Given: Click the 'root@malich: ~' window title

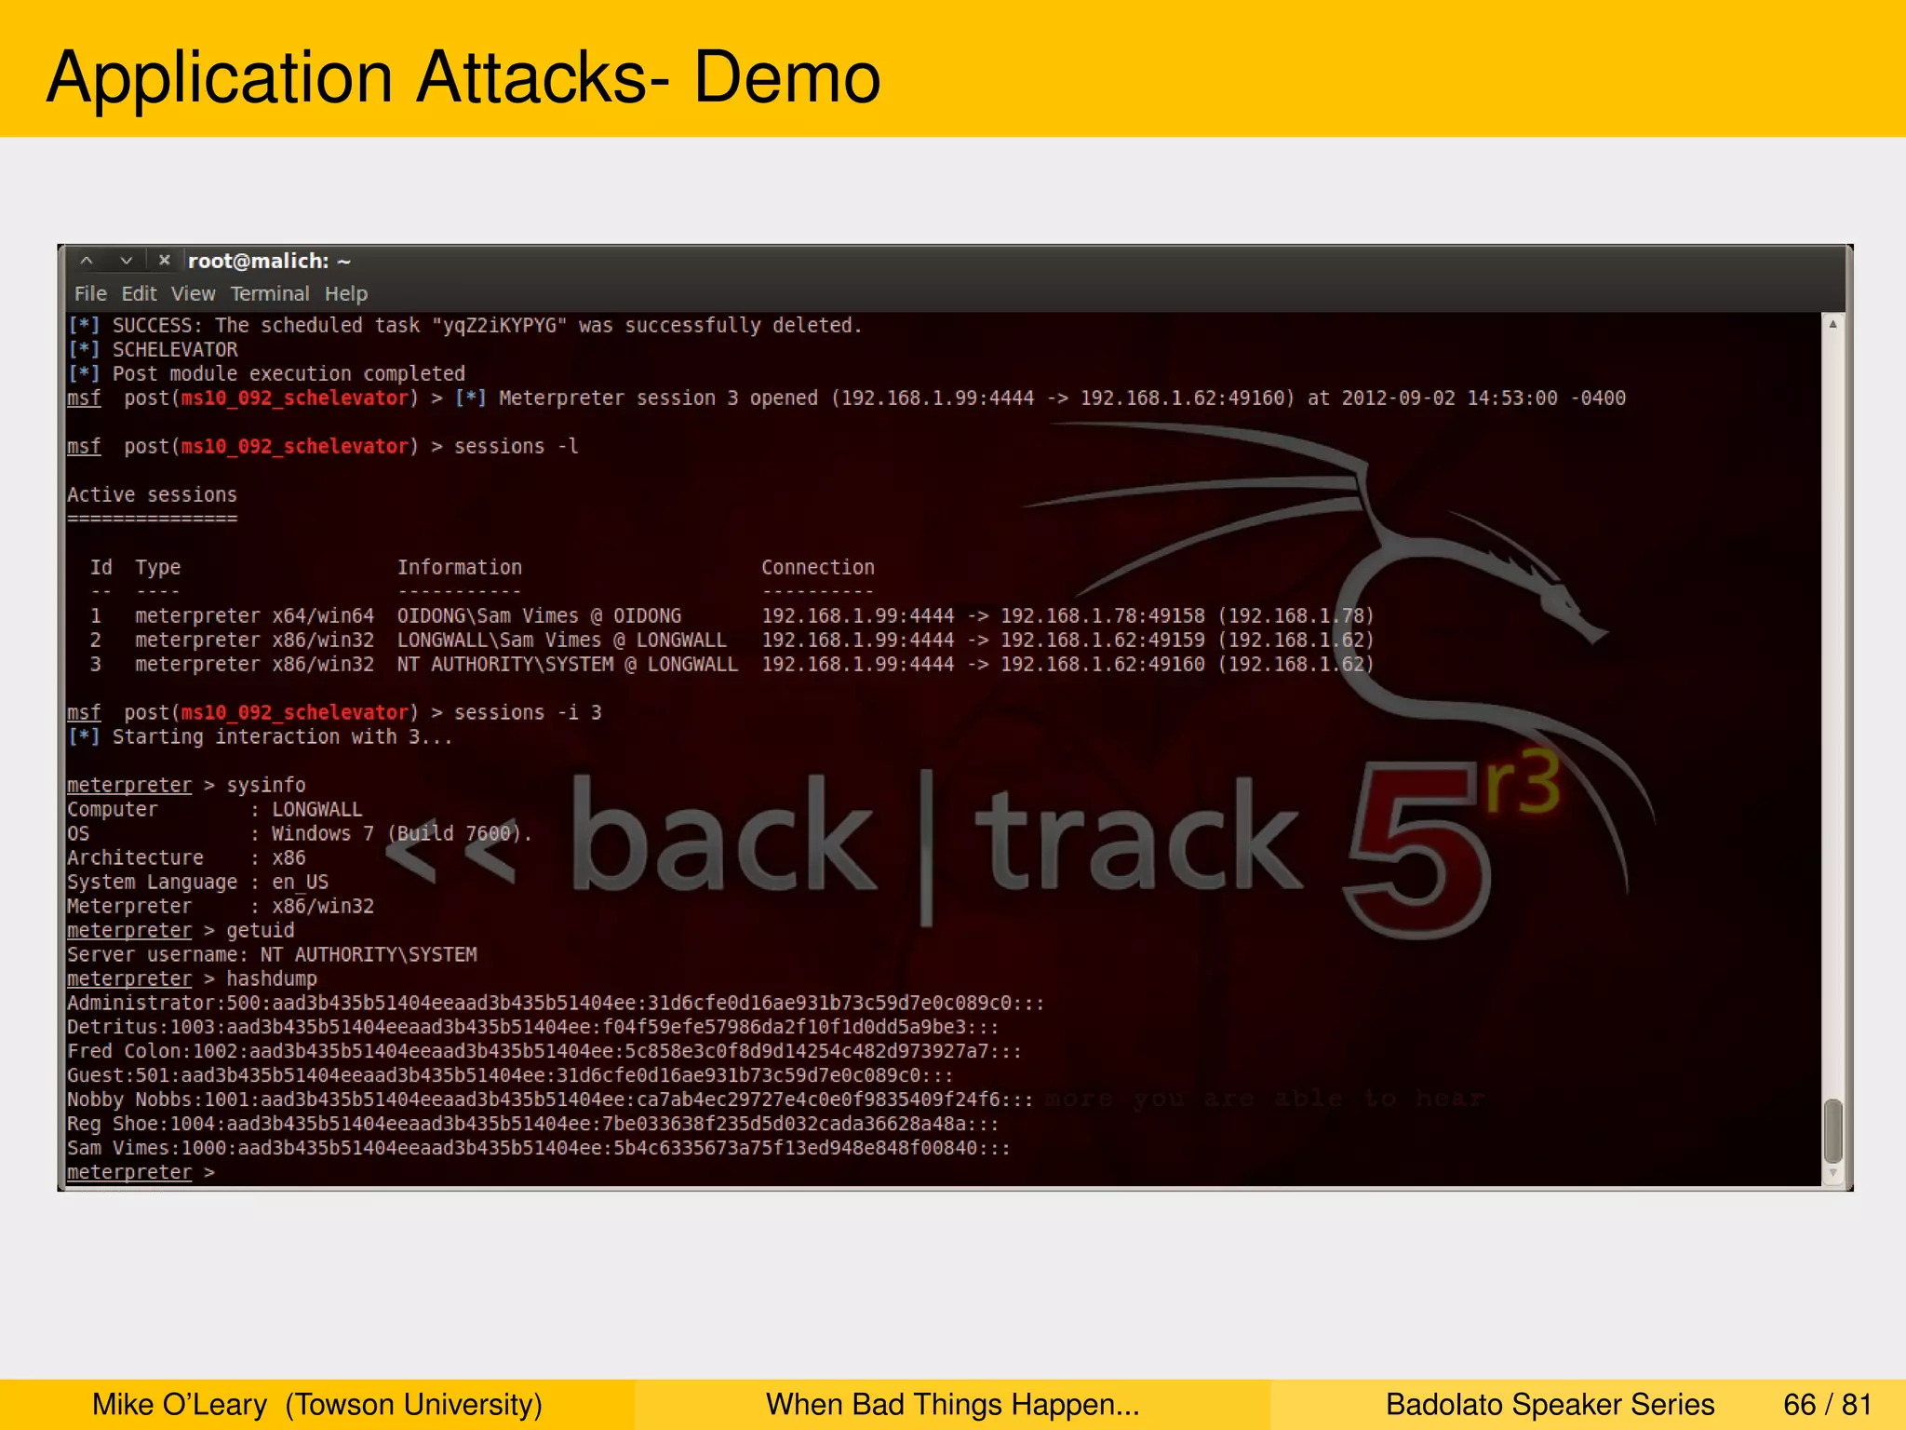Looking at the screenshot, I should (269, 262).
